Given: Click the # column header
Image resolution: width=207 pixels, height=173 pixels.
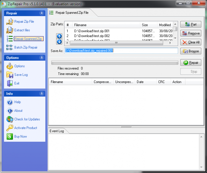Looking at the screenshot, I should tap(69, 25).
